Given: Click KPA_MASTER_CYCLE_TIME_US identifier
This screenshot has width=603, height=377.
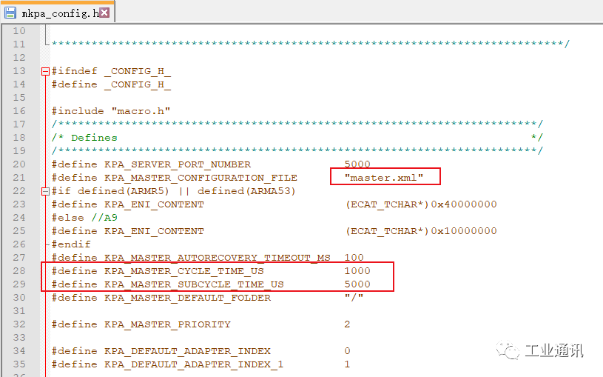Looking at the screenshot, I should [183, 271].
